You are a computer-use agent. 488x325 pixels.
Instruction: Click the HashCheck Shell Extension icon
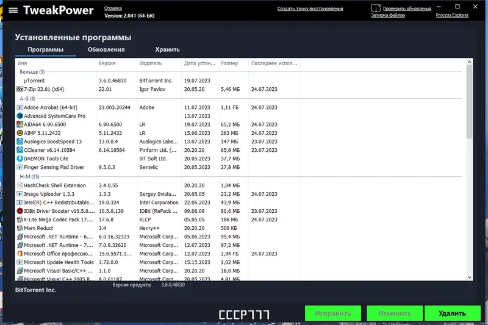[x=20, y=185]
